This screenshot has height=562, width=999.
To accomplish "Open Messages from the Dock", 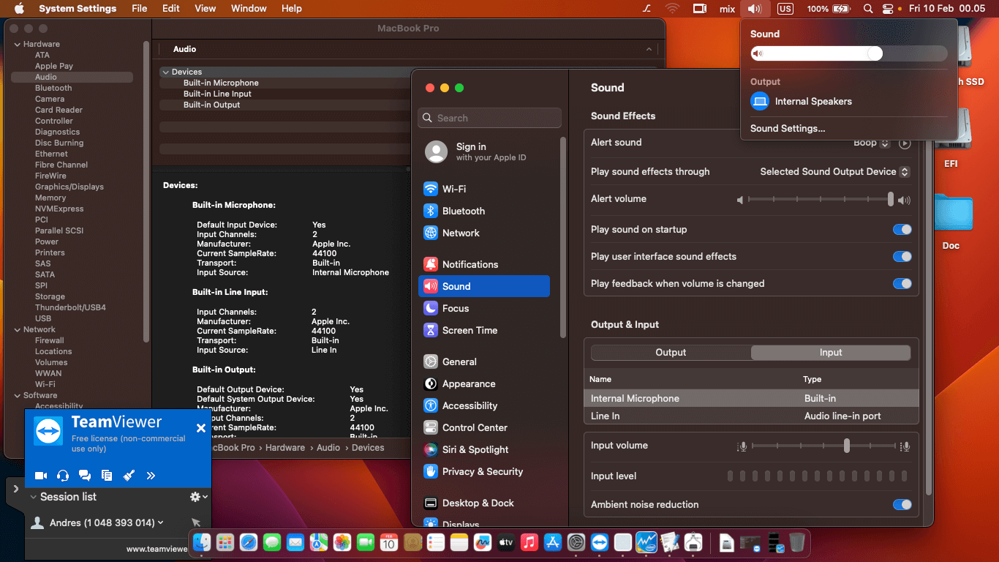I will tap(272, 542).
